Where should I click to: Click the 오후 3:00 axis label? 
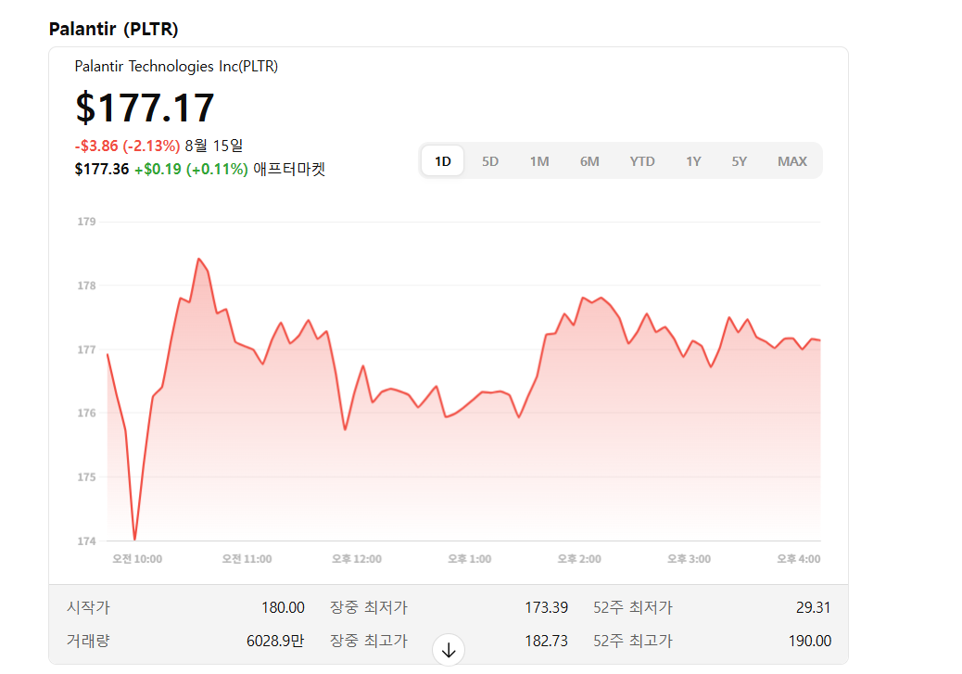(689, 559)
